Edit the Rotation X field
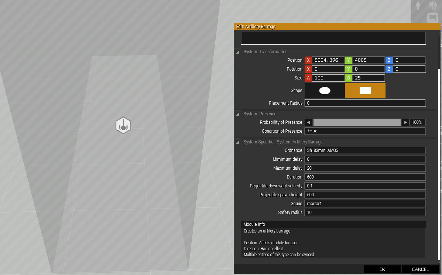442x275 pixels. [328, 69]
